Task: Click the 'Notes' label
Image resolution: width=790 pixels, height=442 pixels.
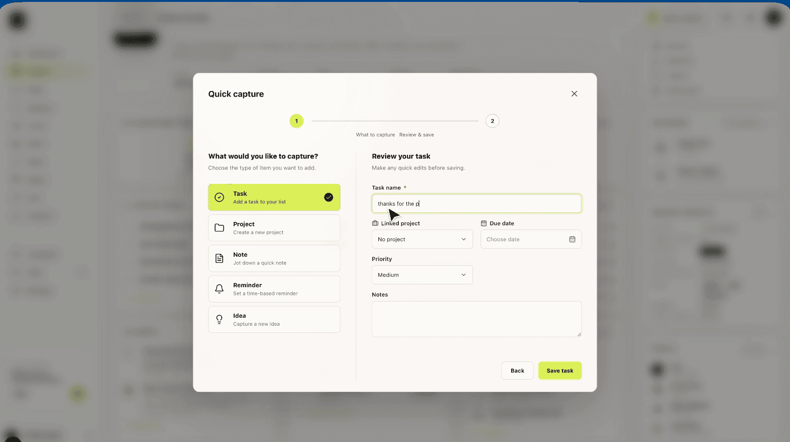Action: (x=380, y=295)
